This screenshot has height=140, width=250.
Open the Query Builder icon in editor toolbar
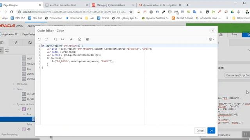pyautogui.click(x=87, y=39)
